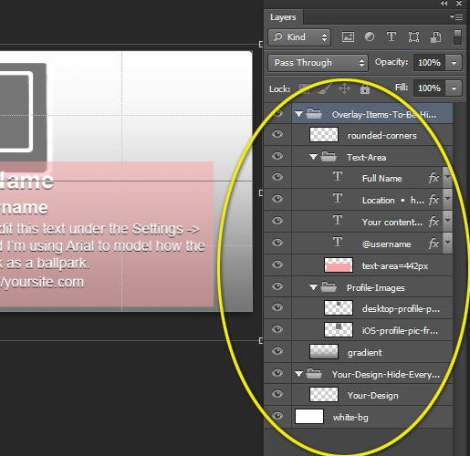Switch to the Layers tab
The image size is (470, 456).
pyautogui.click(x=283, y=17)
